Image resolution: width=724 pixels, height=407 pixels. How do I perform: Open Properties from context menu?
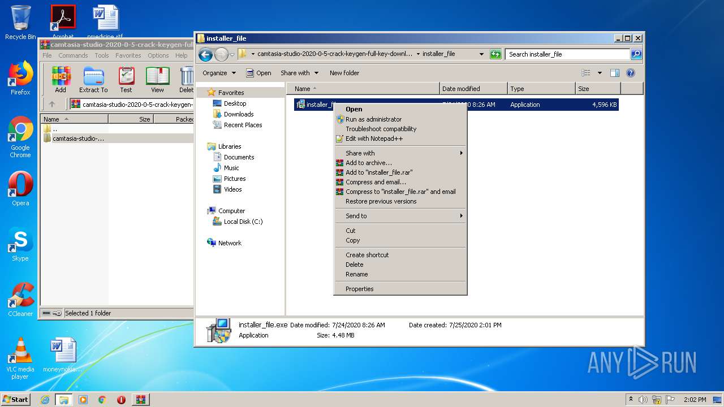400,289
